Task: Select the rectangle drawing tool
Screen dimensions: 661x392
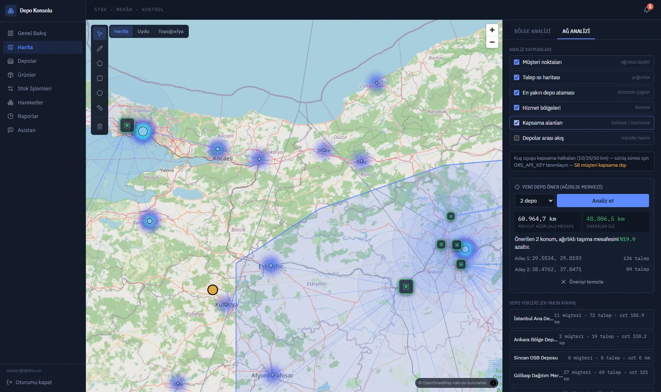Action: coord(100,78)
